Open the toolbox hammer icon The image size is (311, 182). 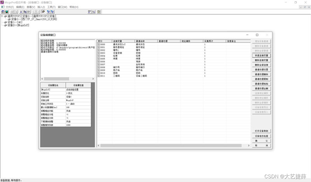43,12
